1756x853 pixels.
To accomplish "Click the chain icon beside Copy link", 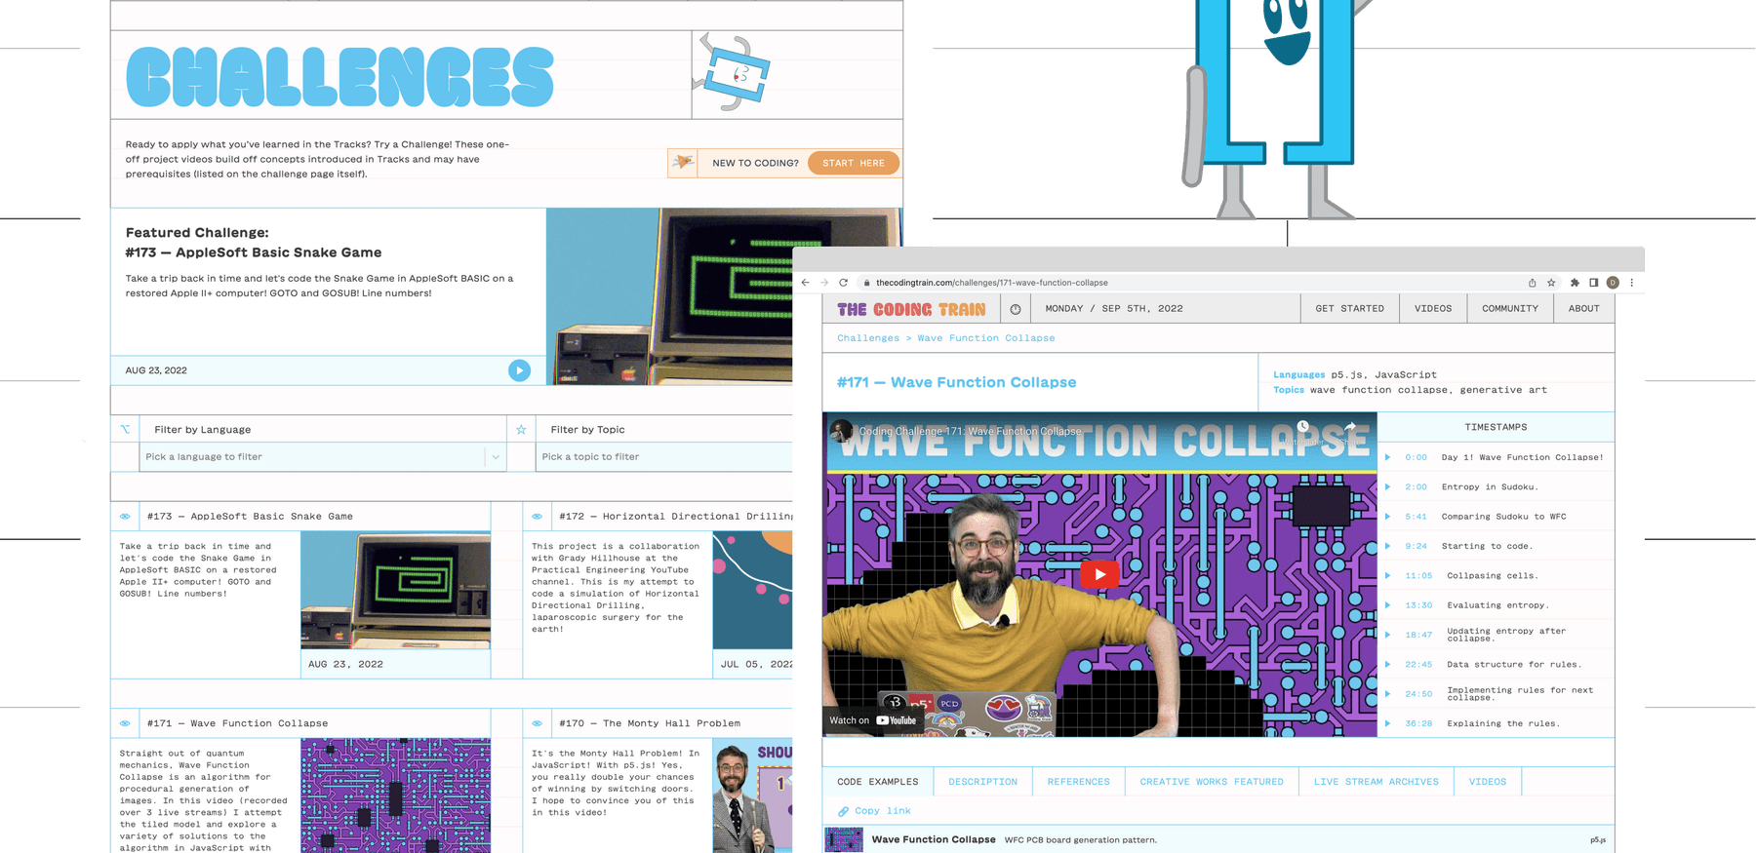I will coord(843,811).
